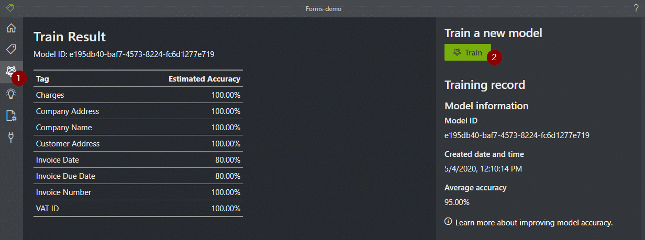The width and height of the screenshot is (645, 240).
Task: Select the Invoice Due Date row
Action: [x=138, y=176]
